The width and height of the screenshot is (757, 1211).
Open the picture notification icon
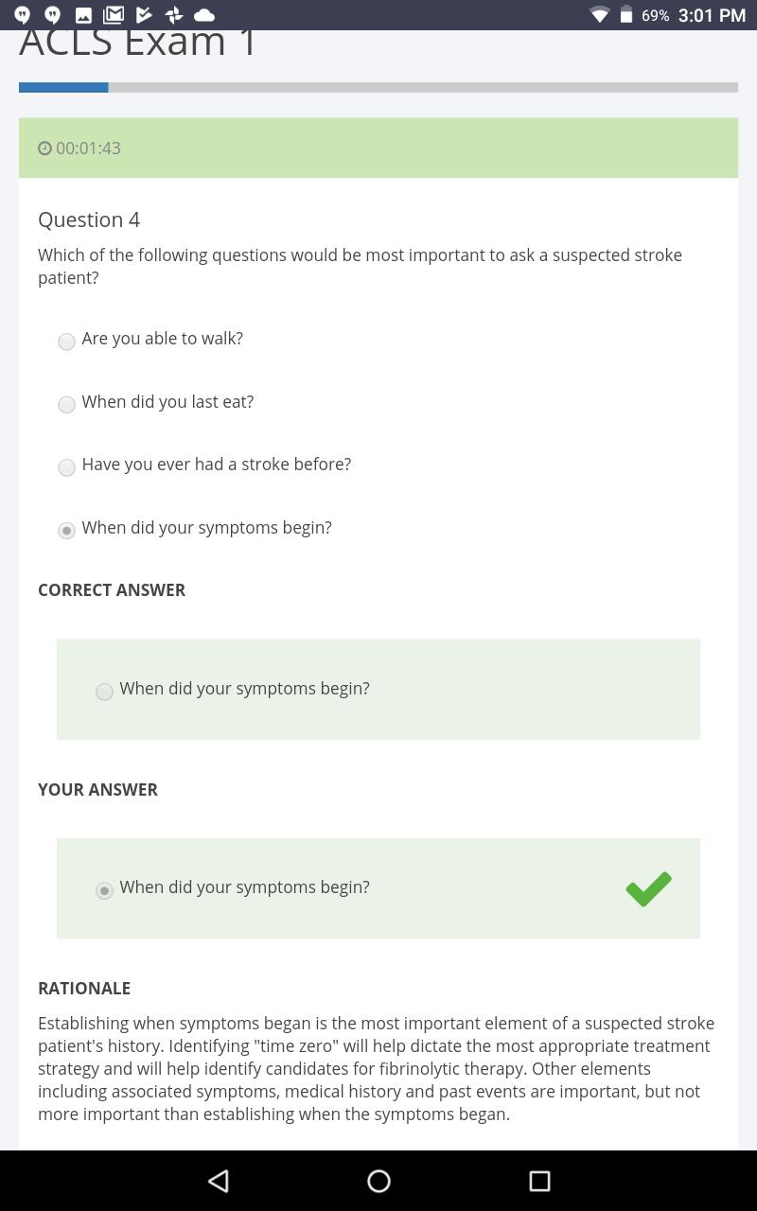83,15
